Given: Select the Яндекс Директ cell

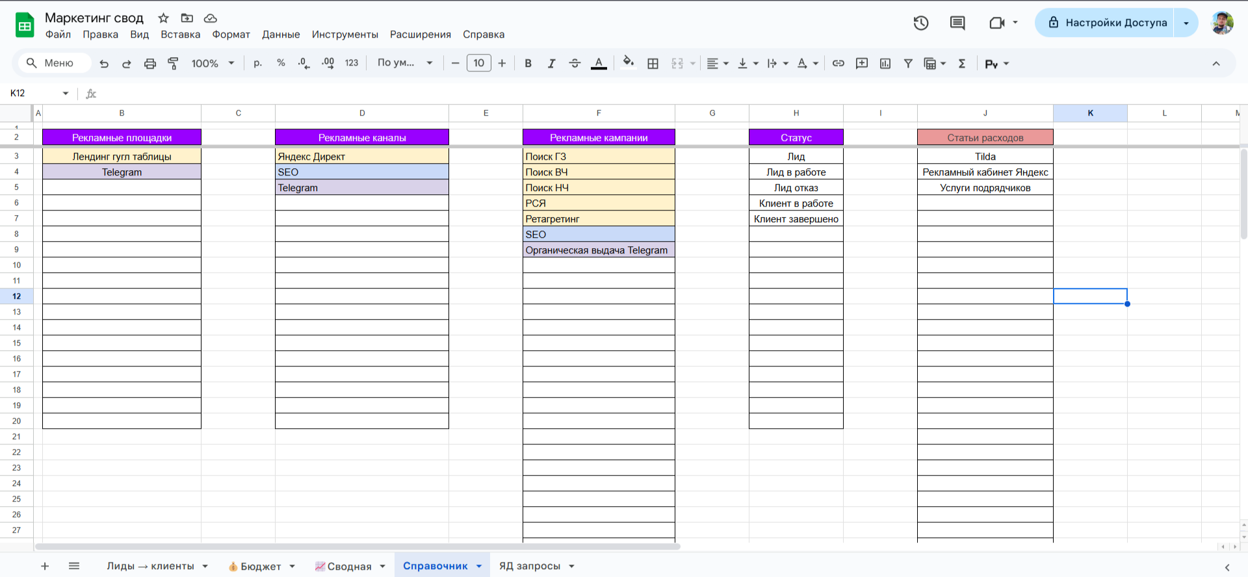Looking at the screenshot, I should [362, 157].
